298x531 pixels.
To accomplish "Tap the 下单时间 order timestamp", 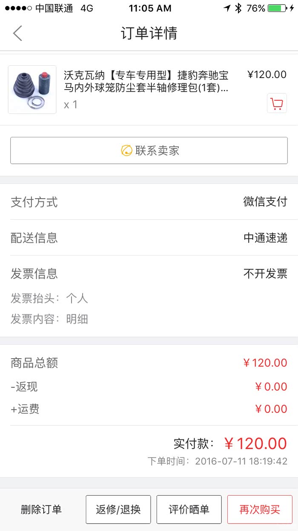I will (218, 461).
